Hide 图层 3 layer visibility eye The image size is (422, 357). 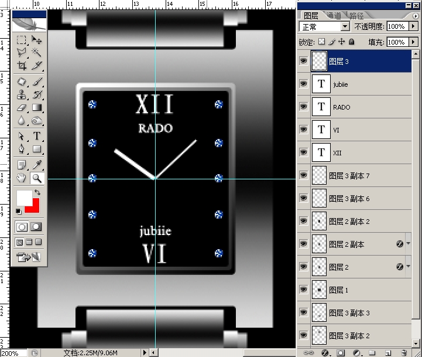pos(303,60)
